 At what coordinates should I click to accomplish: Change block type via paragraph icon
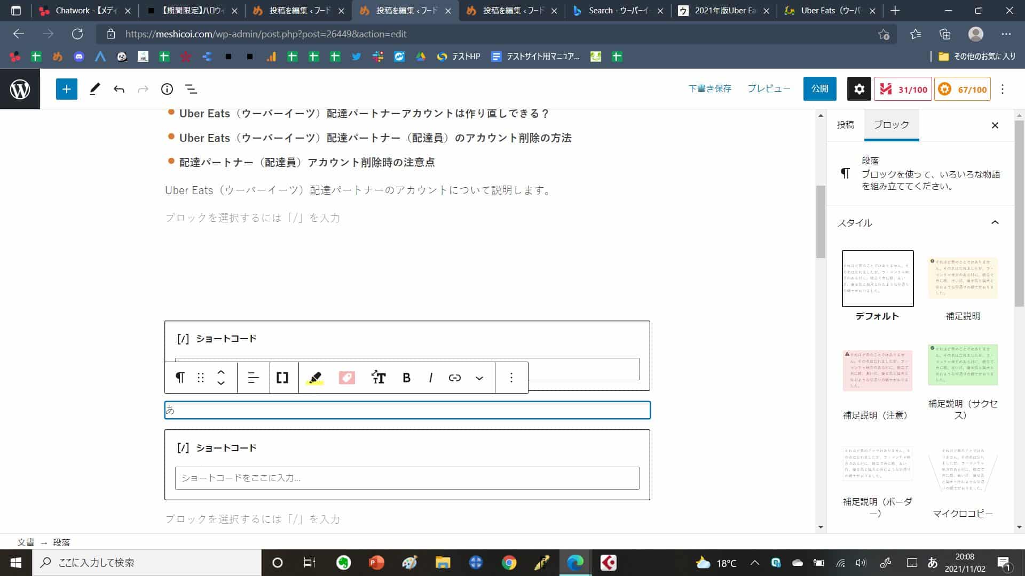coord(180,378)
